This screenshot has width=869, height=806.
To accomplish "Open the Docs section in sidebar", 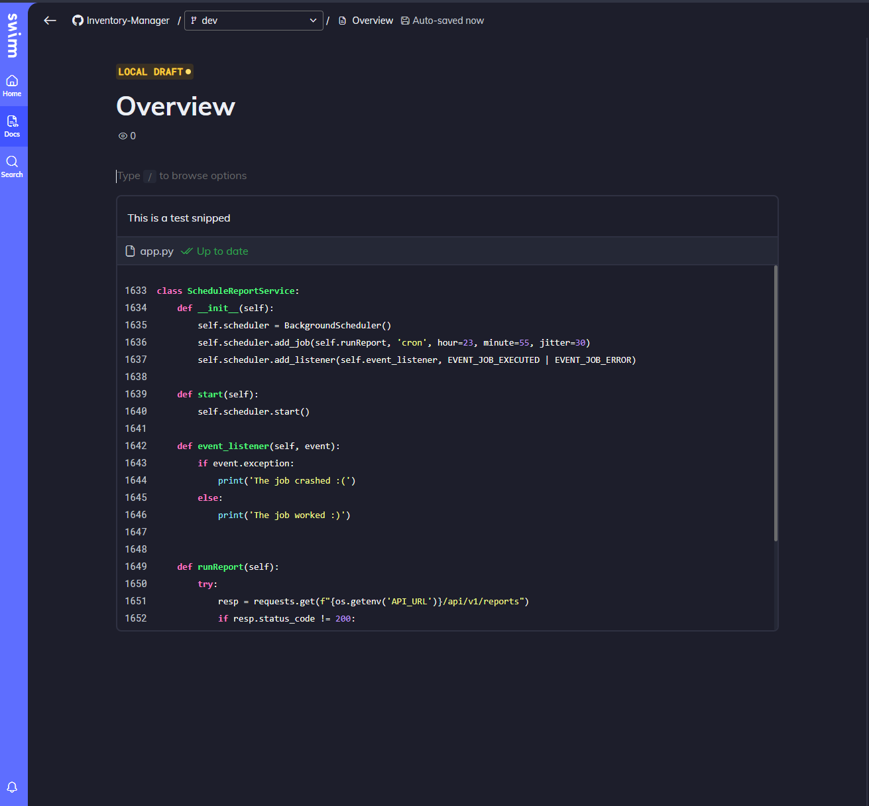I will 12,126.
